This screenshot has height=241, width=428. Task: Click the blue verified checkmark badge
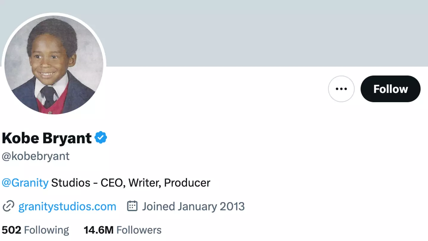point(101,138)
